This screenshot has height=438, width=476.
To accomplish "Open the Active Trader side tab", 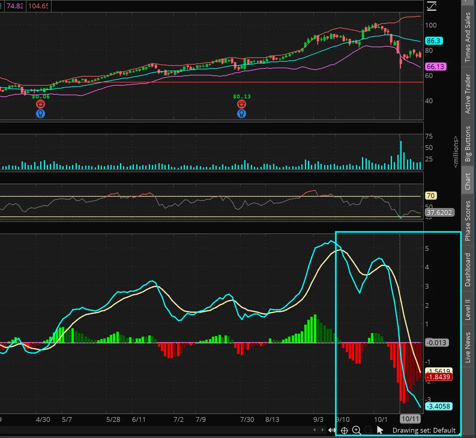I will click(468, 93).
